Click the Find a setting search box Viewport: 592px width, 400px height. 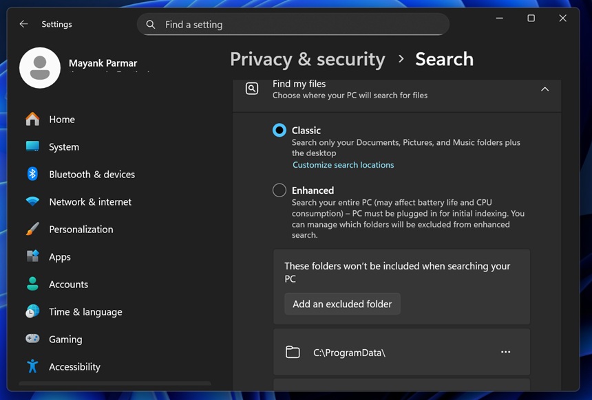pos(293,24)
